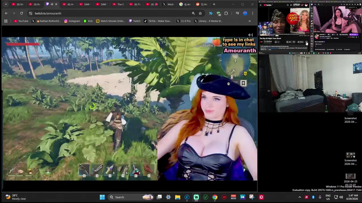This screenshot has height=203, width=362.
Task: Open the (1) X Pro bookmark
Action: coord(183,21)
